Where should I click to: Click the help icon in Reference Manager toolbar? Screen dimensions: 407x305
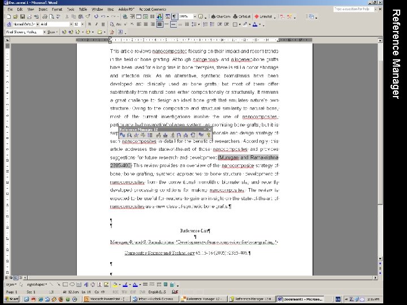(208, 135)
